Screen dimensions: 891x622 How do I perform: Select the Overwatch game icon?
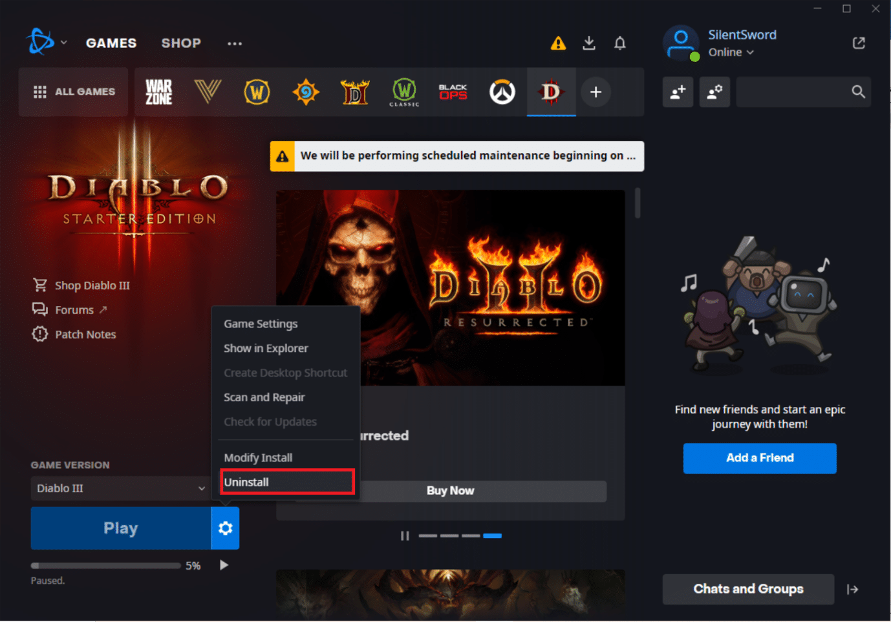(502, 92)
